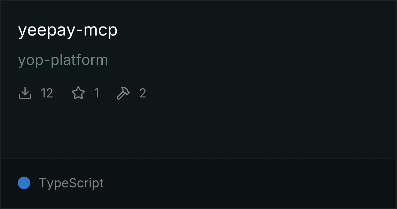Click the star outline icon
397x209 pixels.
[78, 93]
